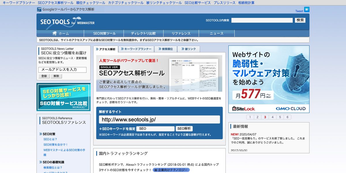Open 検索順位とは？ link
This screenshot has width=346, height=173.
pos(53,168)
